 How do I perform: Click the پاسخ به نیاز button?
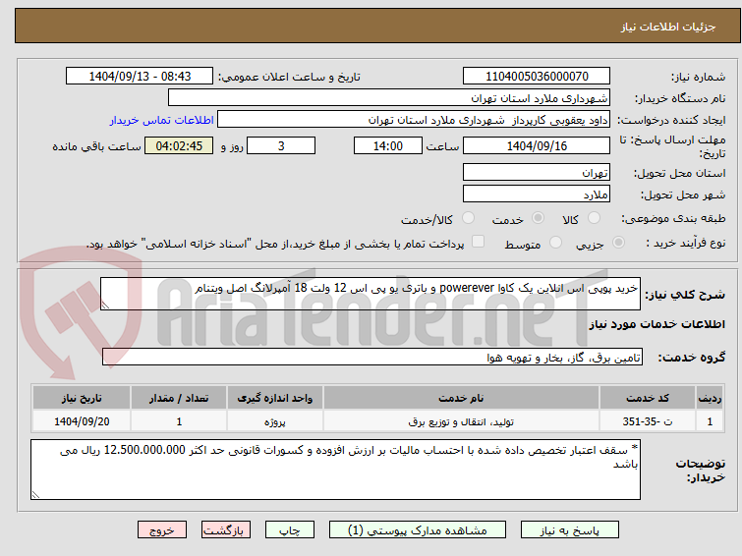[x=570, y=530]
